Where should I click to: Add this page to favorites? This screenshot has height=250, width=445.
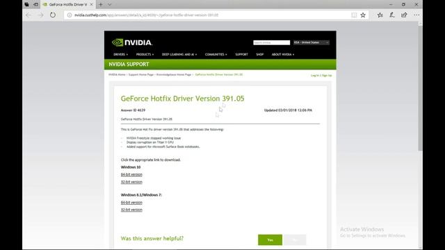click(363, 15)
